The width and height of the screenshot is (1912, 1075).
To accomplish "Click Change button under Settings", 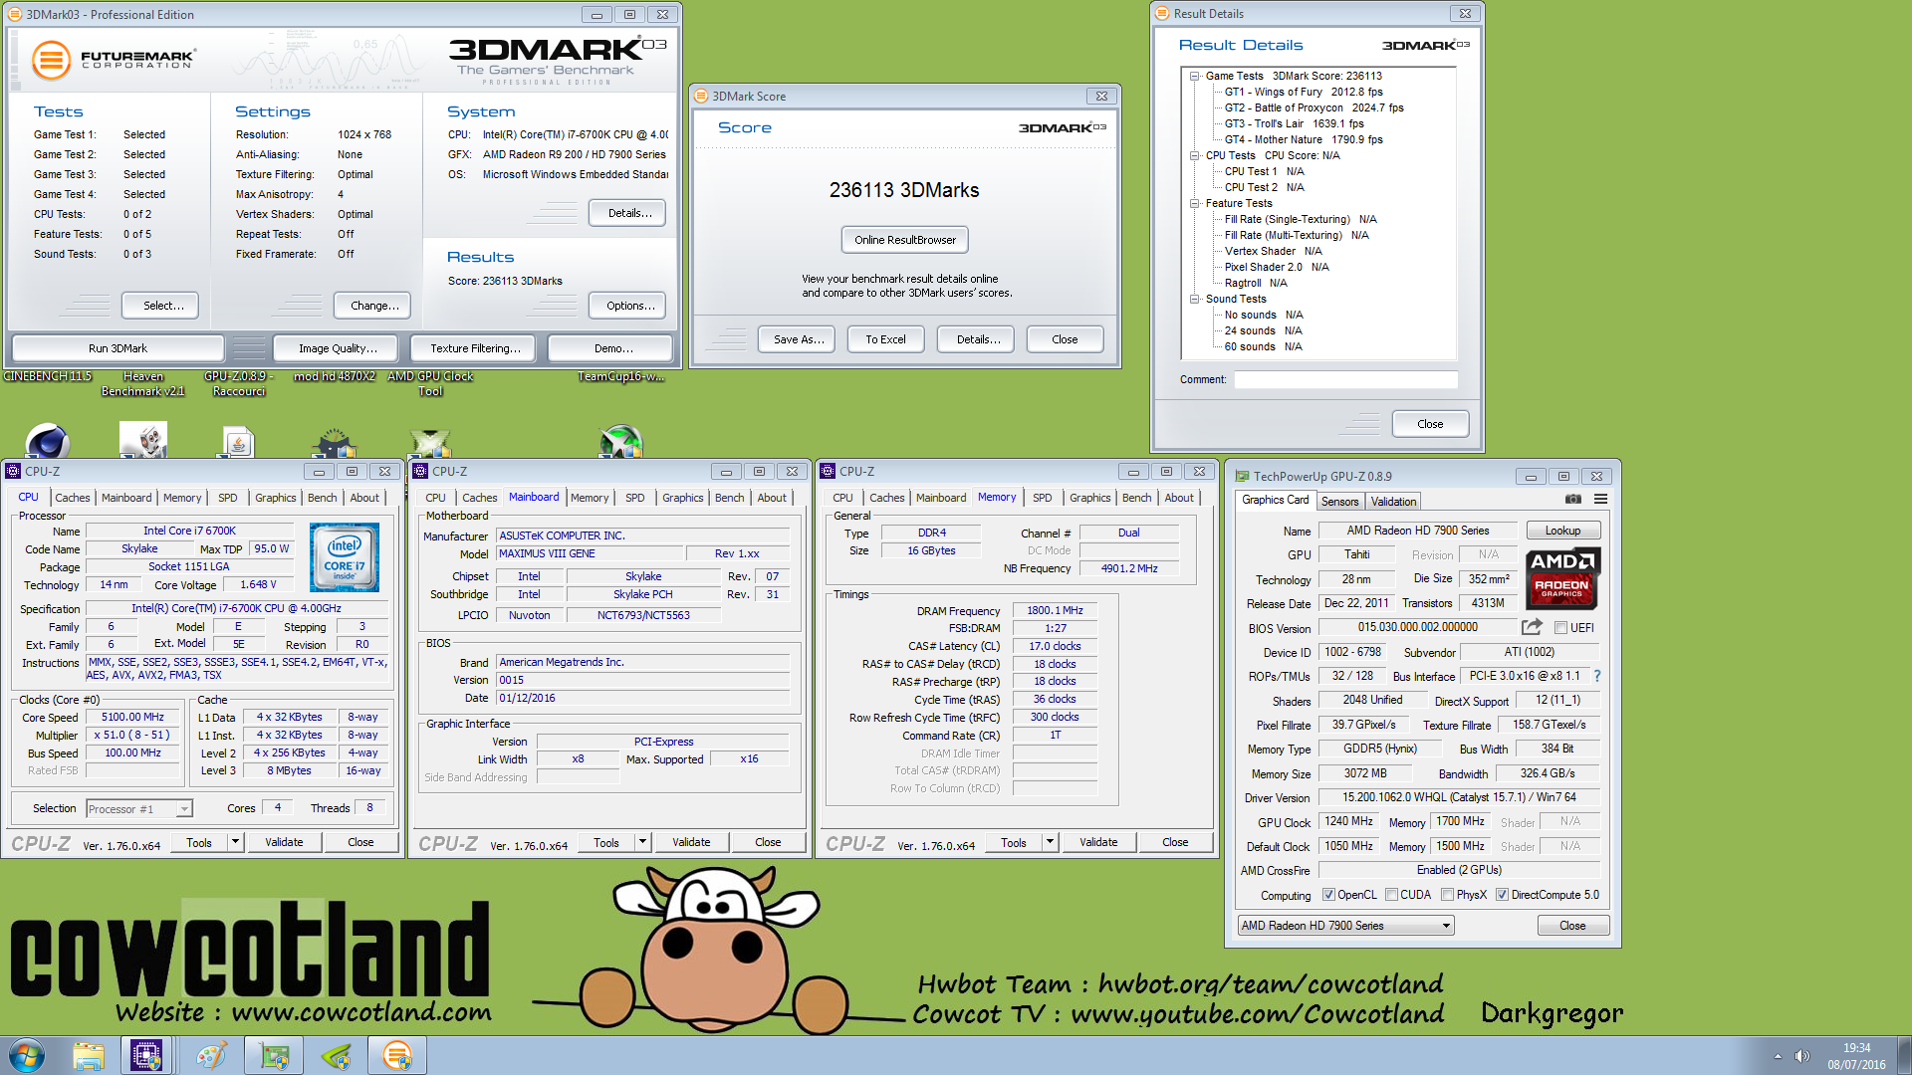I will [374, 306].
